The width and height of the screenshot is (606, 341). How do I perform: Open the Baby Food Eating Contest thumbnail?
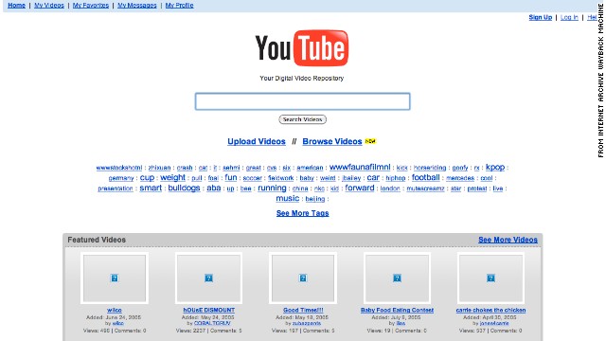click(397, 278)
